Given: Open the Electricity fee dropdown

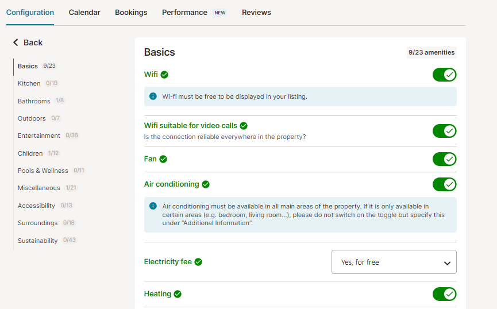Looking at the screenshot, I should point(394,262).
